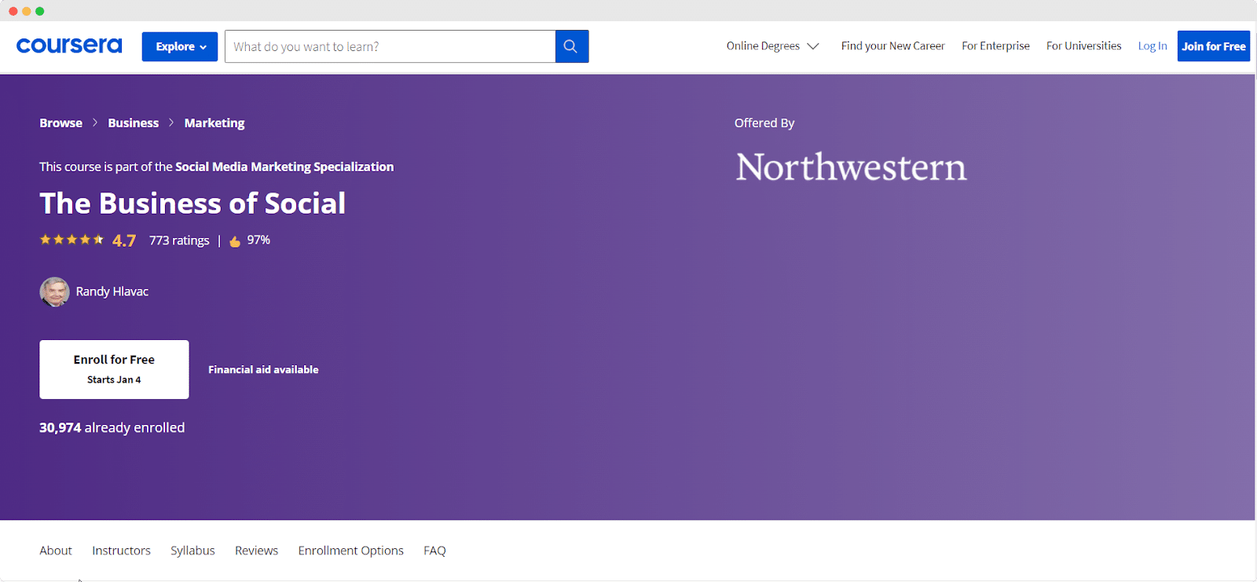Viewport: 1257px width, 582px height.
Task: Click the 'What do you want to learn?' search field
Action: tap(390, 46)
